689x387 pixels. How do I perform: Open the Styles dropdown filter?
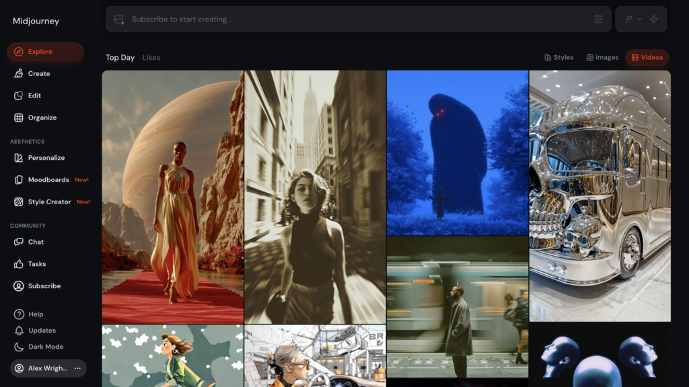pos(559,57)
